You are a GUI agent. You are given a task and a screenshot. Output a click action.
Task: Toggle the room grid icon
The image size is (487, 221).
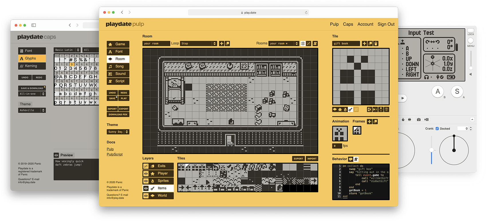point(303,44)
